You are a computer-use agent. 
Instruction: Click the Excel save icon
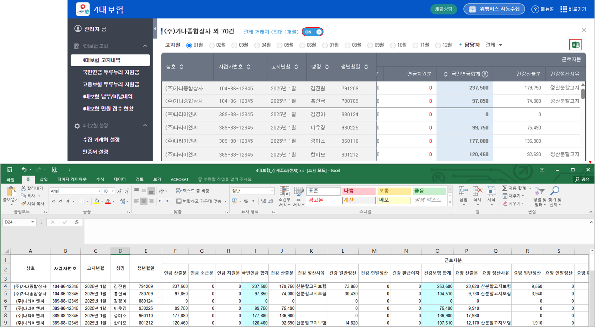[x=10, y=170]
